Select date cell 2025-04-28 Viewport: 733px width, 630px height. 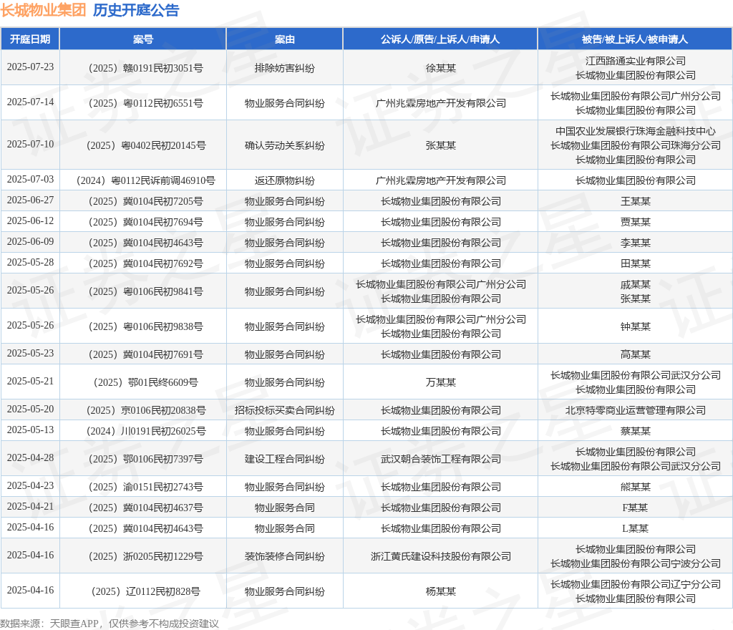click(30, 457)
